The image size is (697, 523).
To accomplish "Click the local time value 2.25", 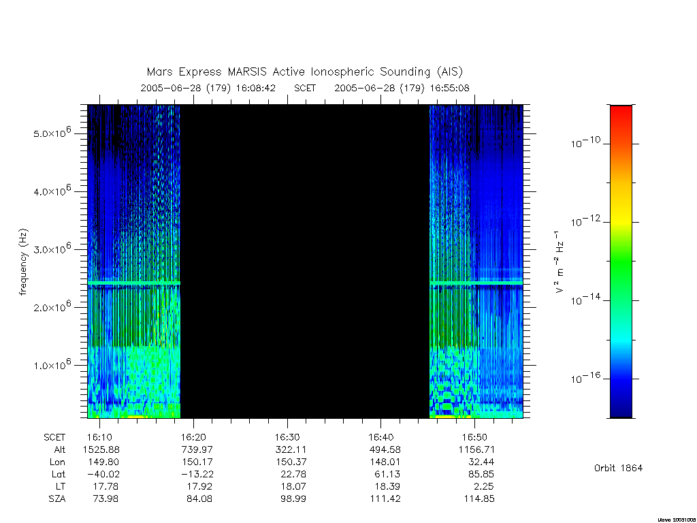I will (x=484, y=486).
